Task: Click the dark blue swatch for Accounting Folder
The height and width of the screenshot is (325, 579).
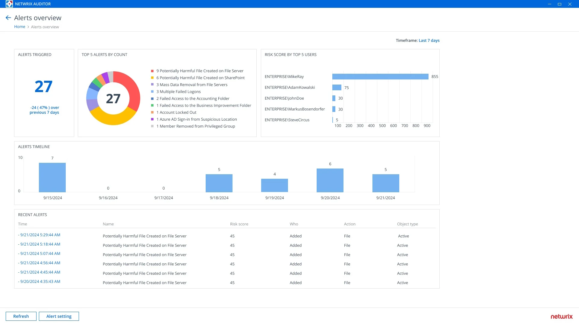Action: (152, 98)
